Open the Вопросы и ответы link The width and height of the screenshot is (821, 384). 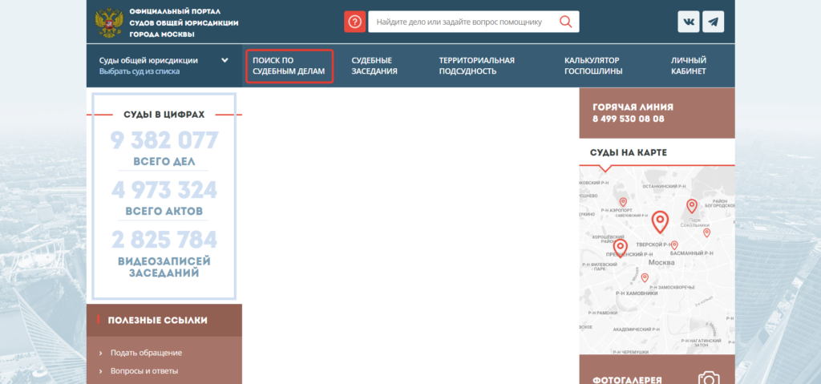pyautogui.click(x=145, y=370)
